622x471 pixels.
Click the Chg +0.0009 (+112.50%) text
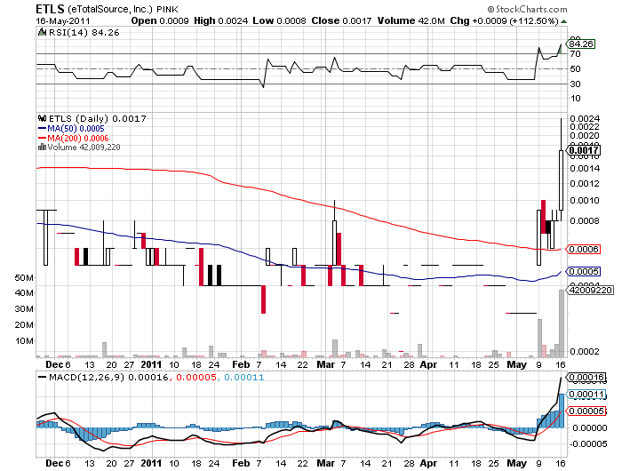click(504, 20)
